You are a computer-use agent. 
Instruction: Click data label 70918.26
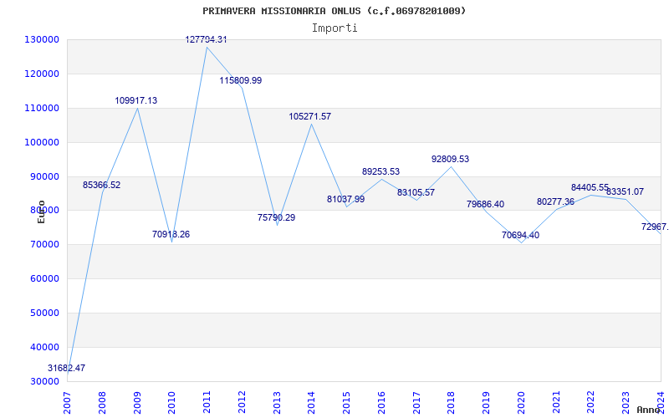tap(171, 234)
